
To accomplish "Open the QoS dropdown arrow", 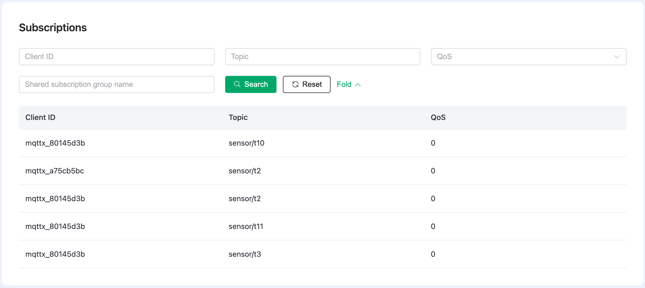I will pos(617,57).
